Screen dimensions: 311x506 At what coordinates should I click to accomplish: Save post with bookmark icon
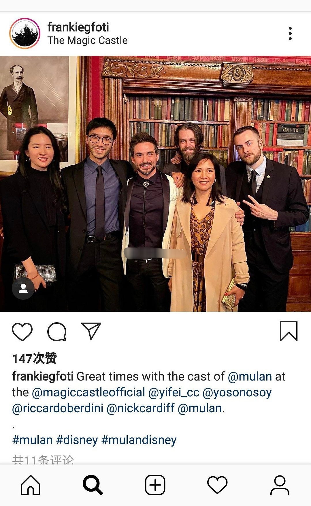(289, 331)
